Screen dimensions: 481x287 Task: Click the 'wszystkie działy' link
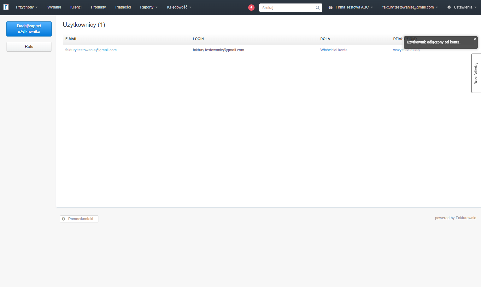pyautogui.click(x=407, y=50)
